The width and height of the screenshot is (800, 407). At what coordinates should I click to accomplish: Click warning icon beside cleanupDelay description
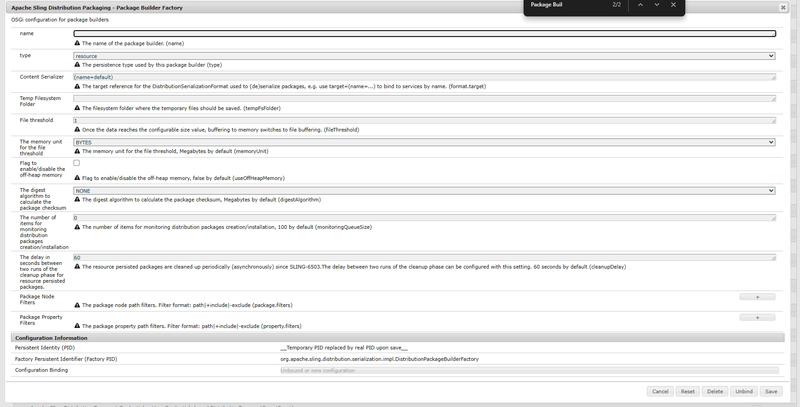click(77, 267)
